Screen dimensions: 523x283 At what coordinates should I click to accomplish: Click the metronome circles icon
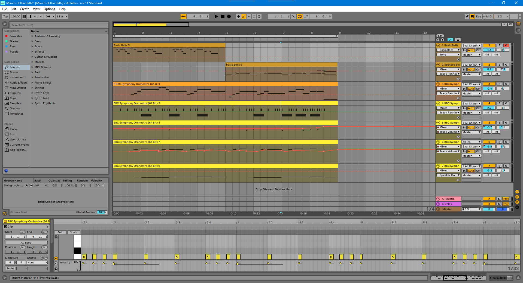pos(48,17)
